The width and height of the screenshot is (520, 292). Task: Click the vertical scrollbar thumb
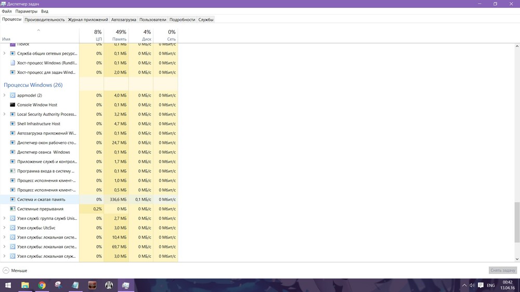tap(517, 223)
